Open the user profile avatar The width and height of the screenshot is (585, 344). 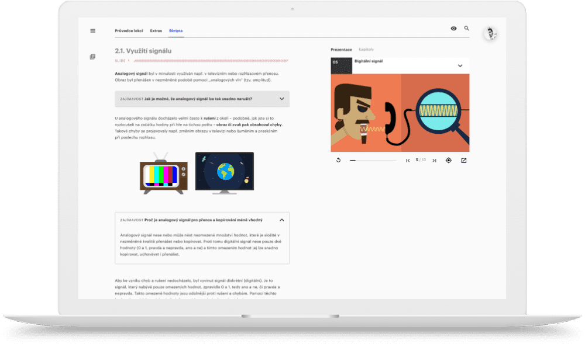pos(490,34)
